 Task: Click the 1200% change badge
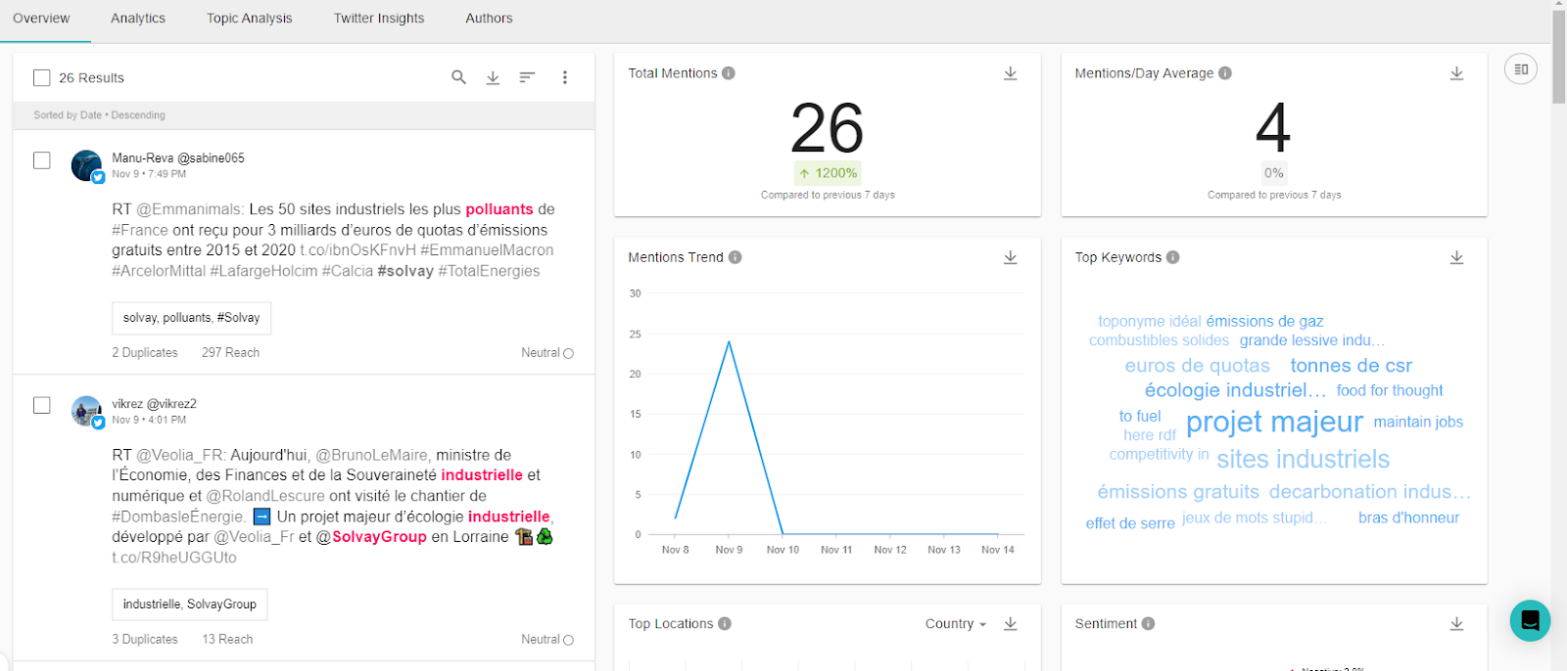pos(828,173)
